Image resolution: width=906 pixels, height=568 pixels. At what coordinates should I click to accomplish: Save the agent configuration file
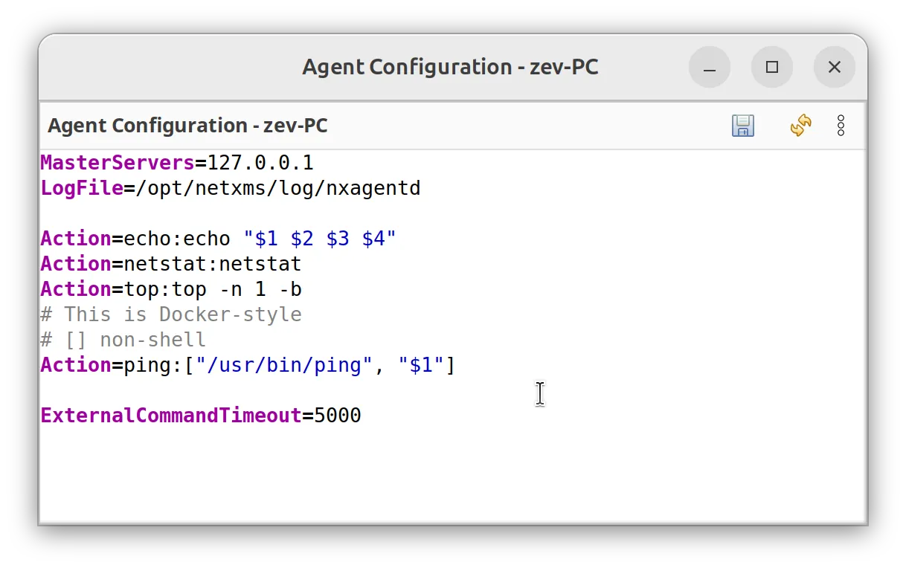(742, 126)
